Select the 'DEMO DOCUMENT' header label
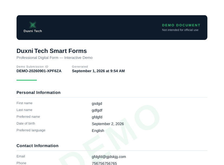Viewport: 224px width, 165px height. coord(181,25)
